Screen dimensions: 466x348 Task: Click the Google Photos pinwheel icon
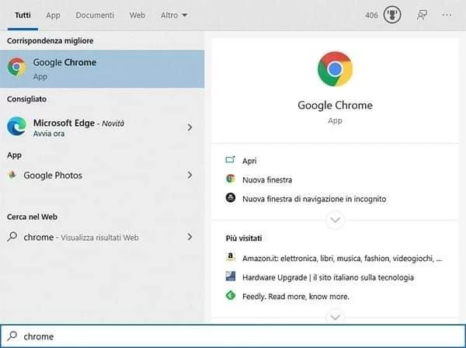coord(12,175)
